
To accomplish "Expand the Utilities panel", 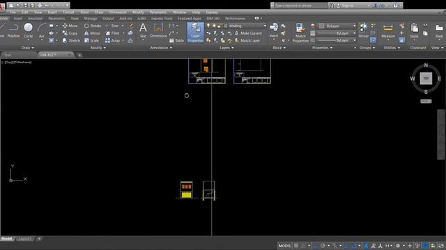I will [392, 48].
